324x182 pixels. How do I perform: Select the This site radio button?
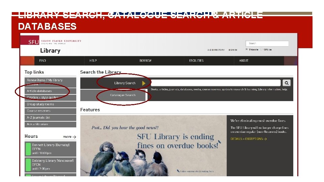pos(246,49)
